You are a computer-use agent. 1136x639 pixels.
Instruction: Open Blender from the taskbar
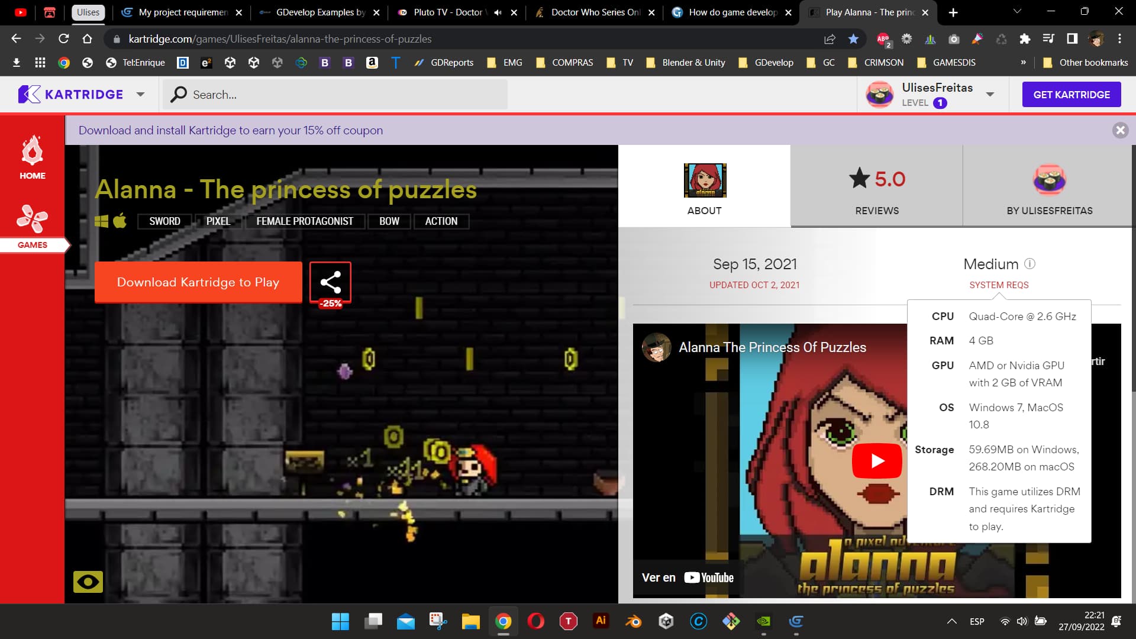(x=633, y=621)
